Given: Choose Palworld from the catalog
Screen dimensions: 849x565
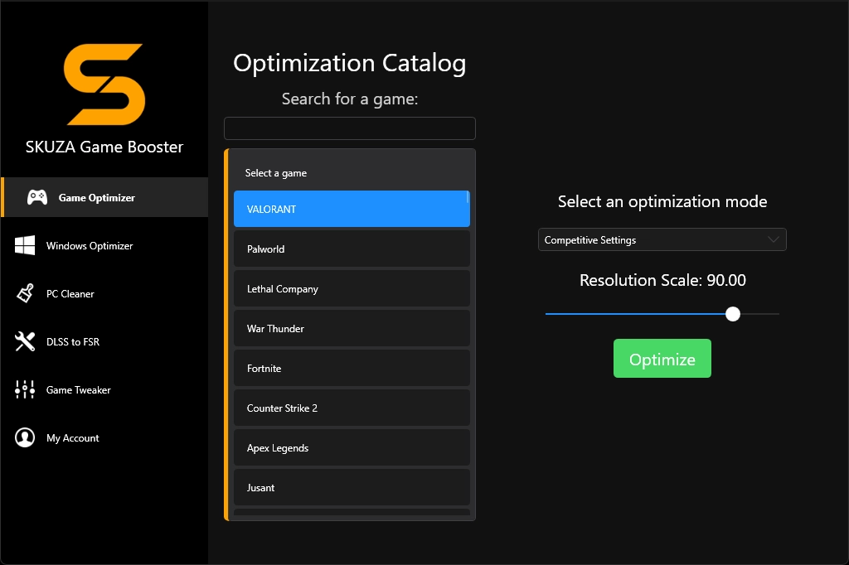Looking at the screenshot, I should click(352, 248).
